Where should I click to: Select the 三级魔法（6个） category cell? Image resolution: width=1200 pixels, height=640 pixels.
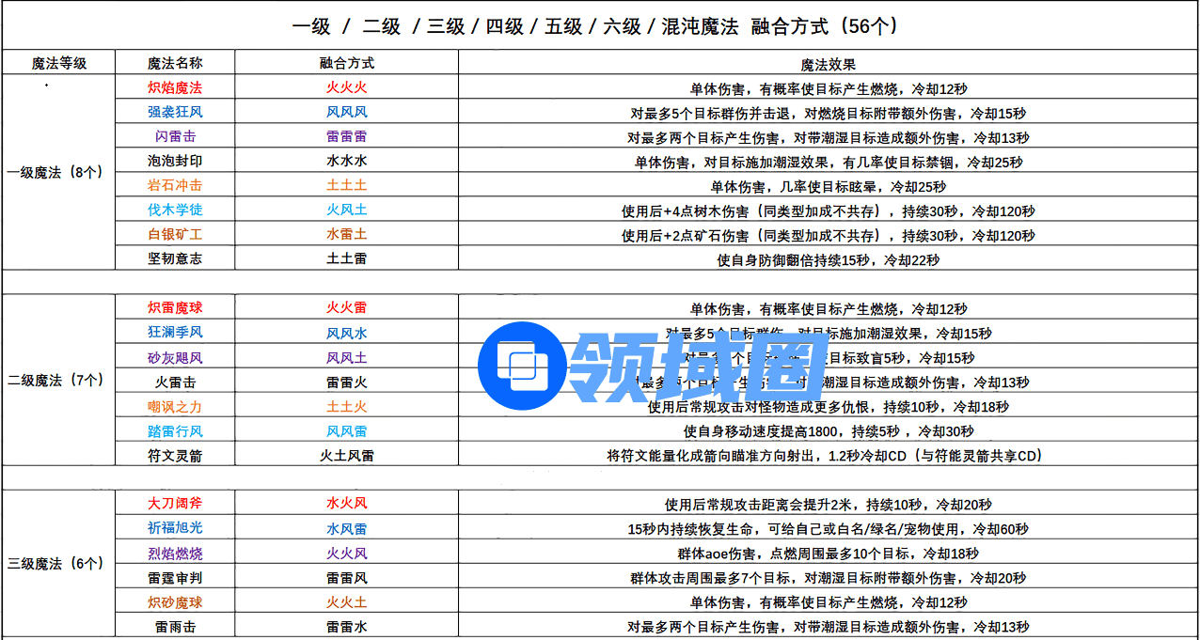58,564
